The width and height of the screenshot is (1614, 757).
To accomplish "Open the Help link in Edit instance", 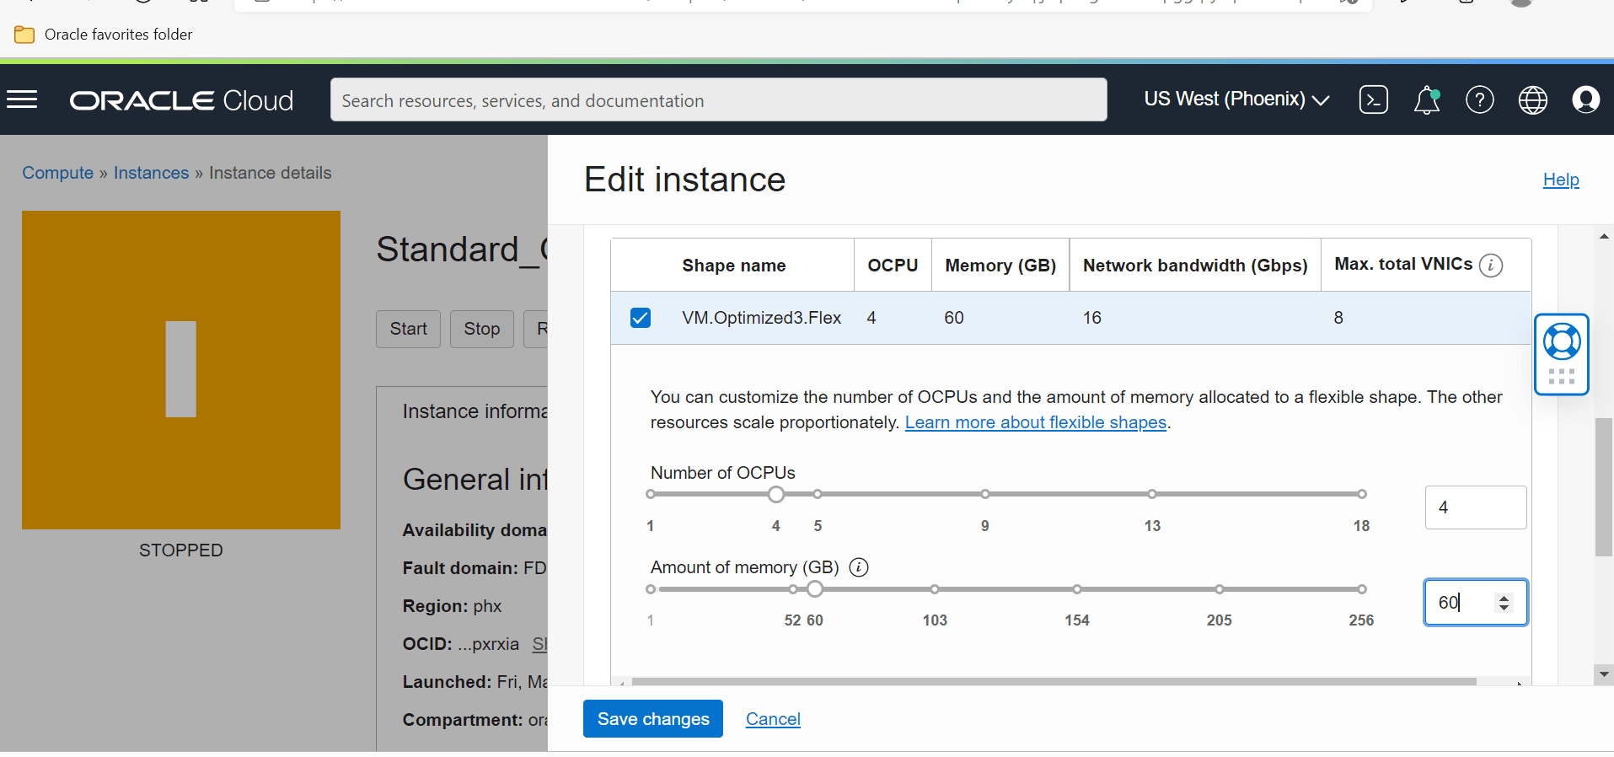I will click(x=1561, y=180).
